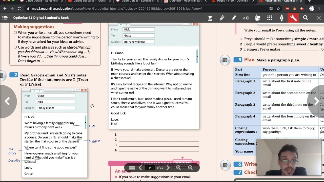Click the 'Tell Grace' handwritten note
Image resolution: width=324 pixels, height=182 pixels.
(x=12, y=151)
